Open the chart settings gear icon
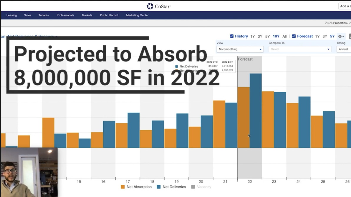Image resolution: width=351 pixels, height=197 pixels. click(x=340, y=36)
